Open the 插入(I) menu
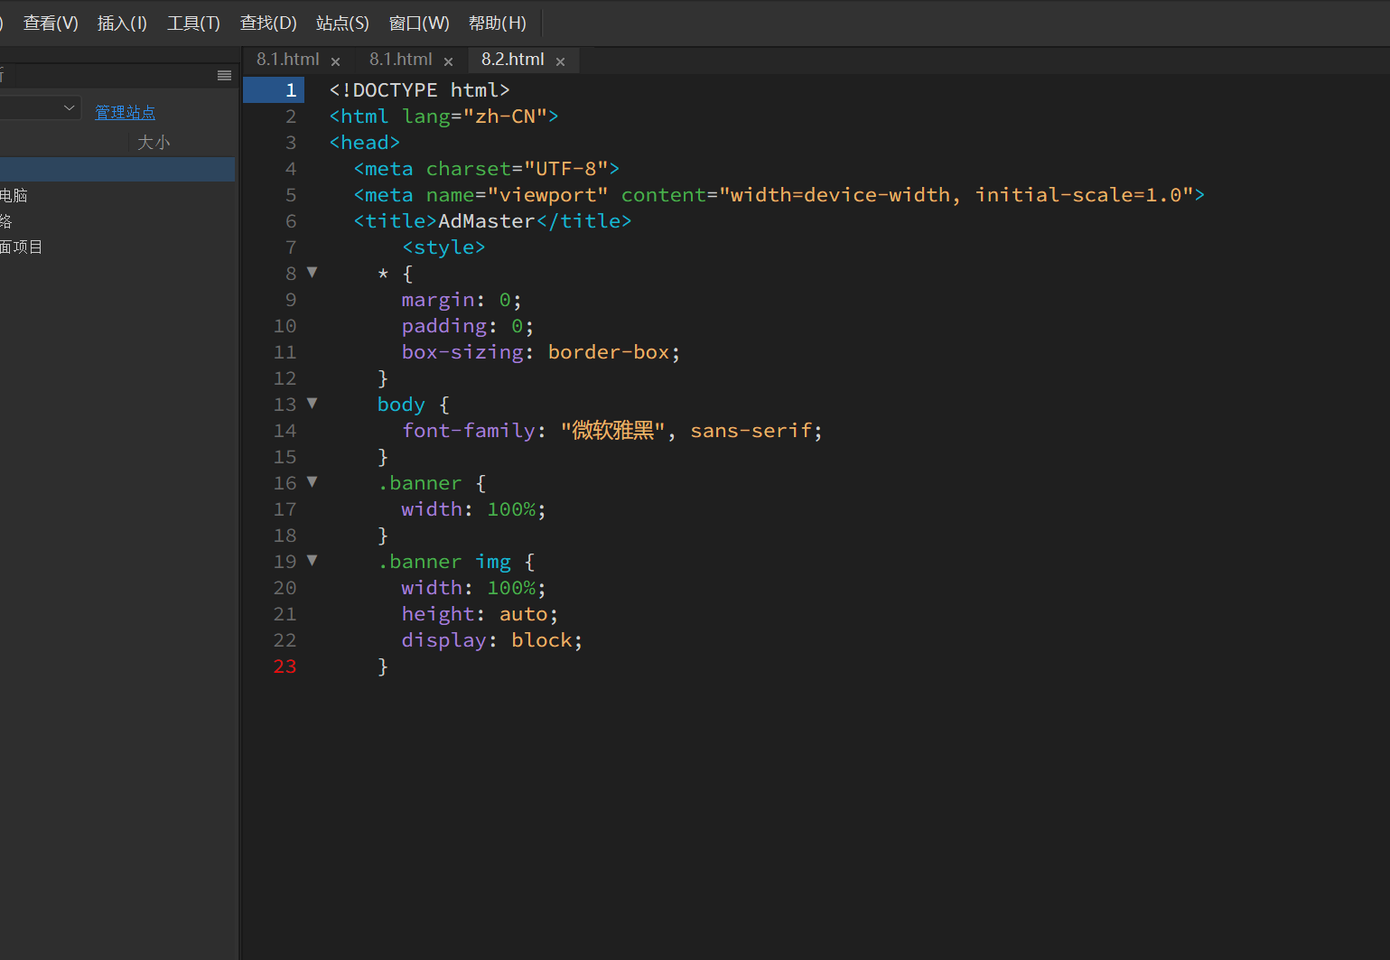Image resolution: width=1390 pixels, height=960 pixels. click(x=122, y=23)
